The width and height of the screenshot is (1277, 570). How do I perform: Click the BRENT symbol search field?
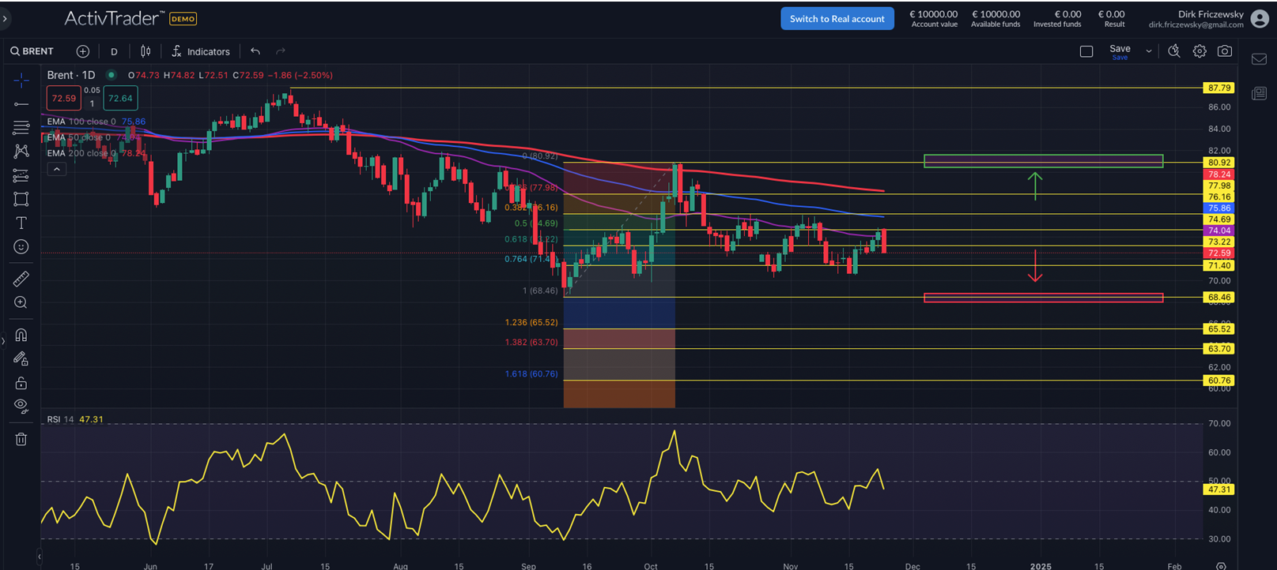32,51
